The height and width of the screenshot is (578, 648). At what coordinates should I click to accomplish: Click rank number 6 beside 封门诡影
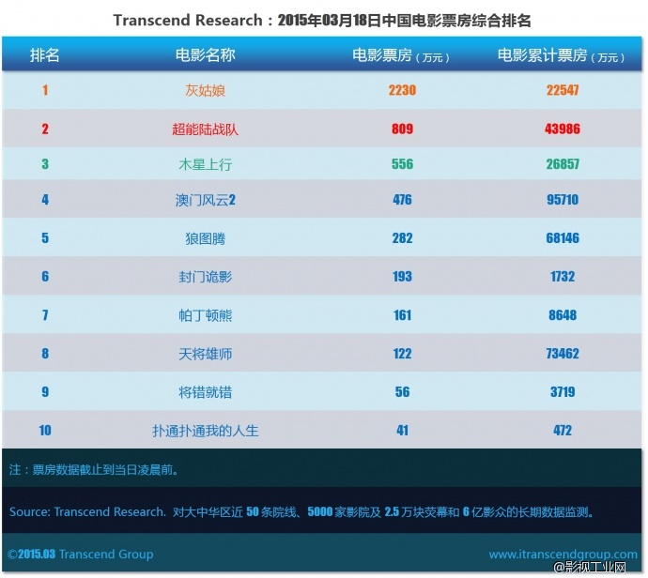(x=45, y=277)
